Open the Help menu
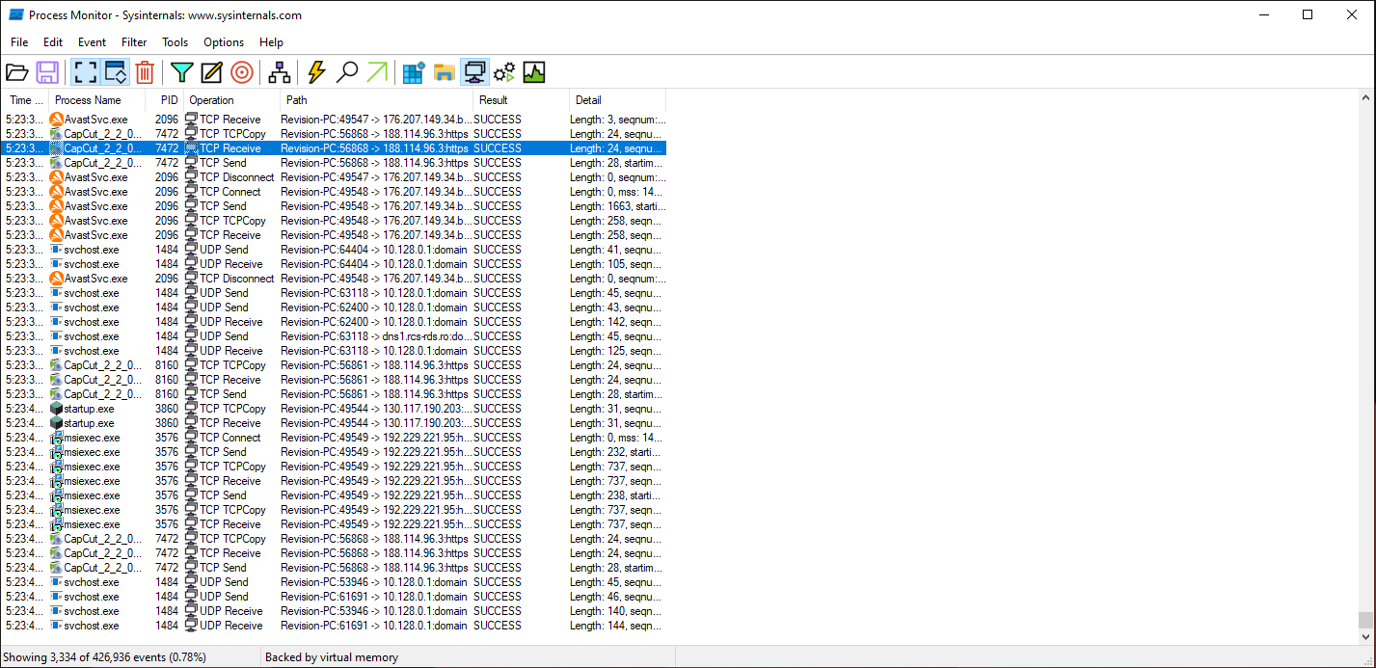 point(272,42)
